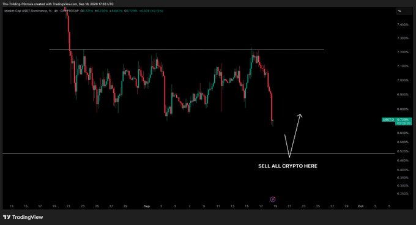This screenshot has width=416, height=225.
Task: Click the TradingView logo at the bottom
Action: click(x=23, y=217)
